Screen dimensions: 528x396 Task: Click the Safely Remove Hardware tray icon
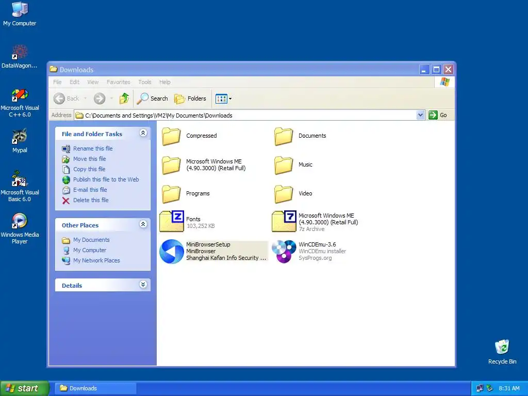[x=490, y=389]
